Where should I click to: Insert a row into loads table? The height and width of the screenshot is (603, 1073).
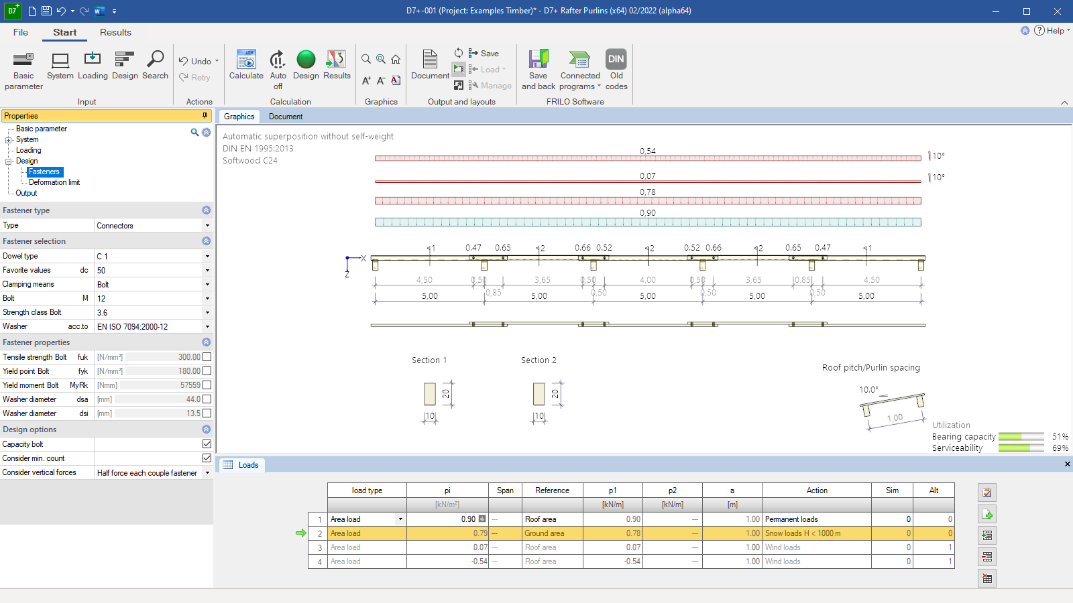tap(987, 535)
